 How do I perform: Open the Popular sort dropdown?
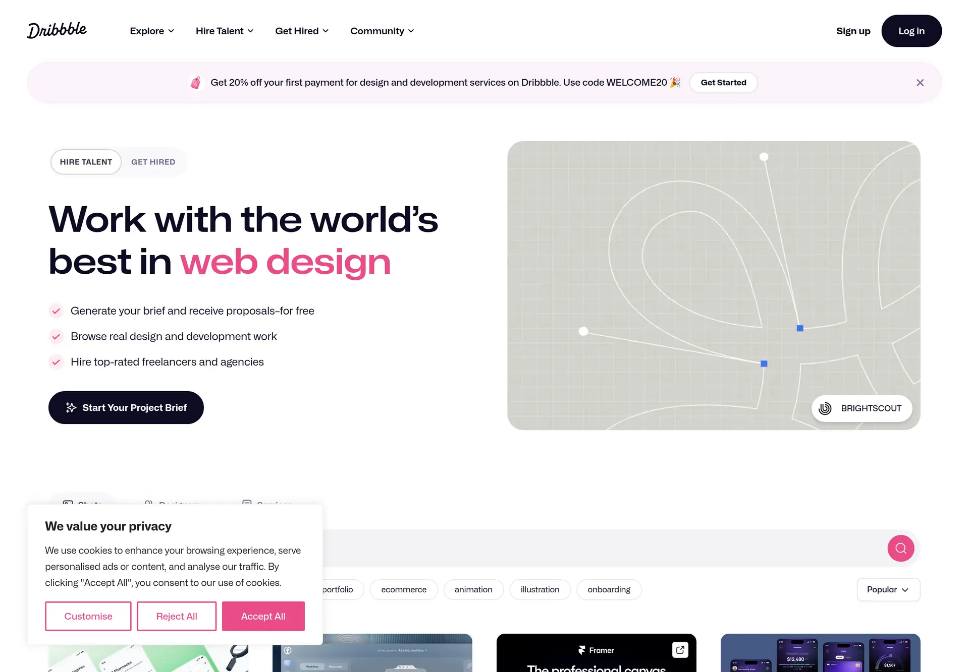(x=888, y=590)
